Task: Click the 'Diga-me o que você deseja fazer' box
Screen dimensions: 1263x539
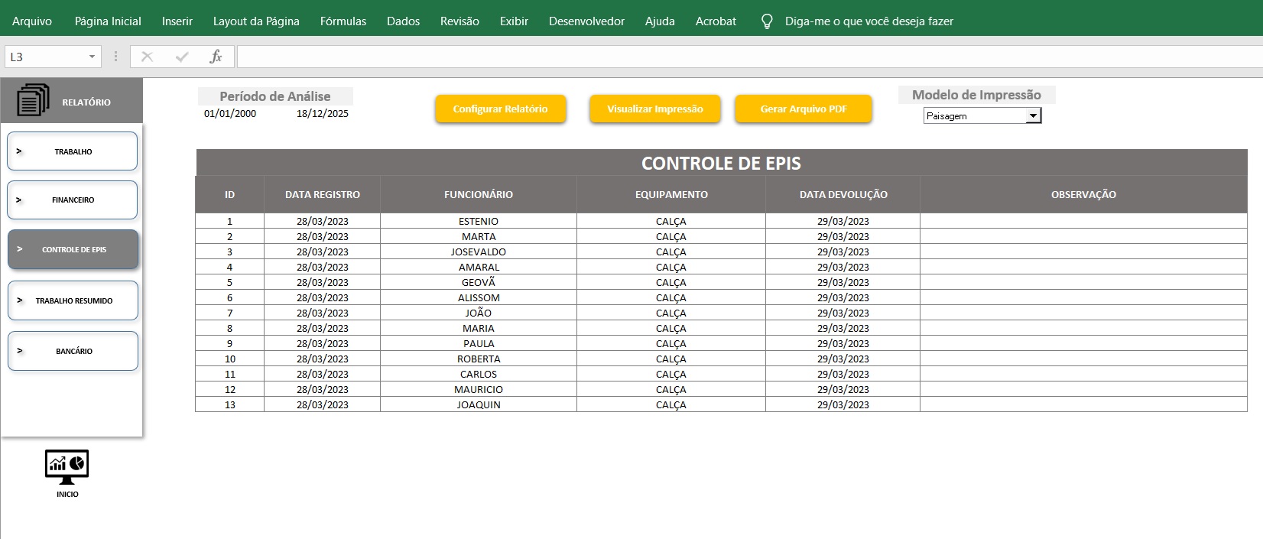Action: click(x=869, y=21)
